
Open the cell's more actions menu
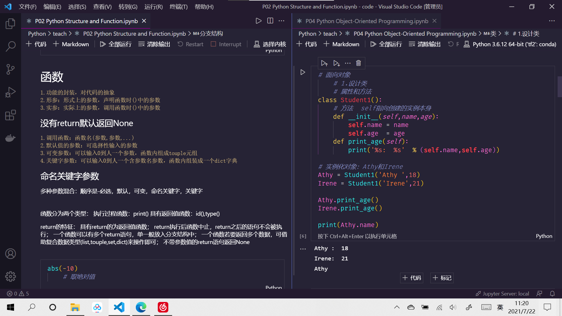point(348,63)
